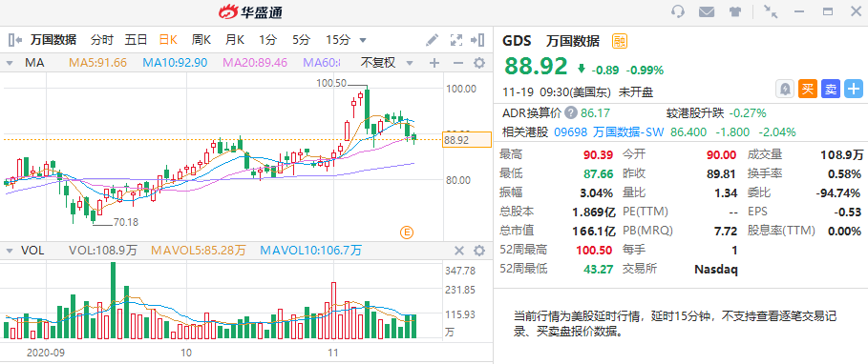Open the skin theme shirt icon
Screen dimensions: 868x364
pos(734,11)
